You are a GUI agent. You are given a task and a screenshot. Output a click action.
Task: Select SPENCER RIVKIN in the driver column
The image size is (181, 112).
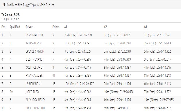tap(35, 51)
